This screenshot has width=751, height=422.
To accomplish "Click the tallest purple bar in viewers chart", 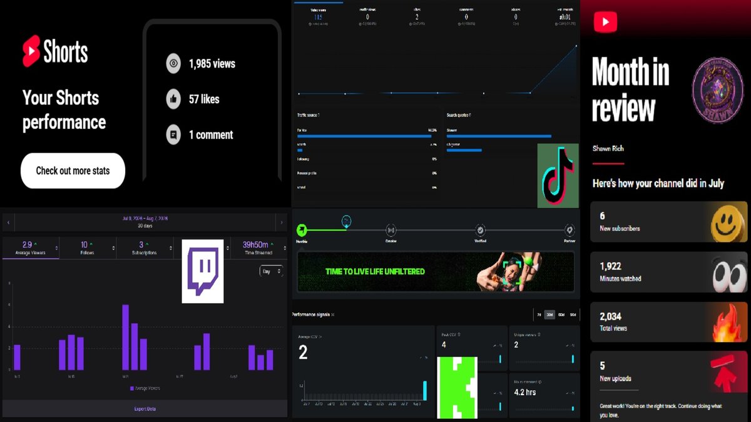I will 125,337.
